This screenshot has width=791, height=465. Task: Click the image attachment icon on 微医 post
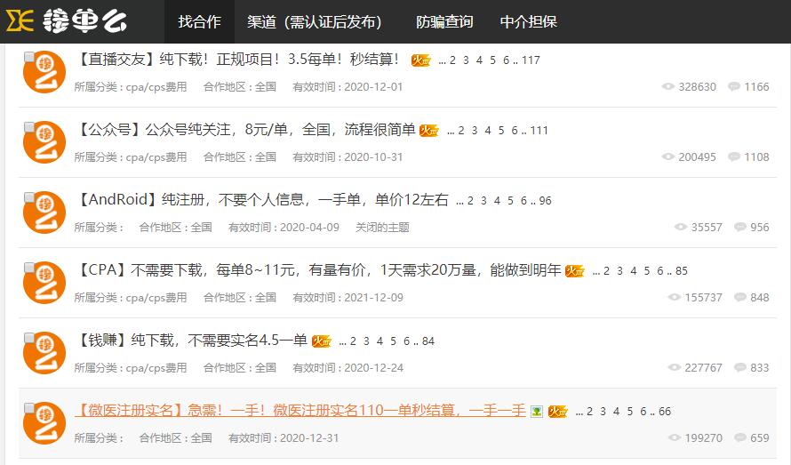[536, 412]
